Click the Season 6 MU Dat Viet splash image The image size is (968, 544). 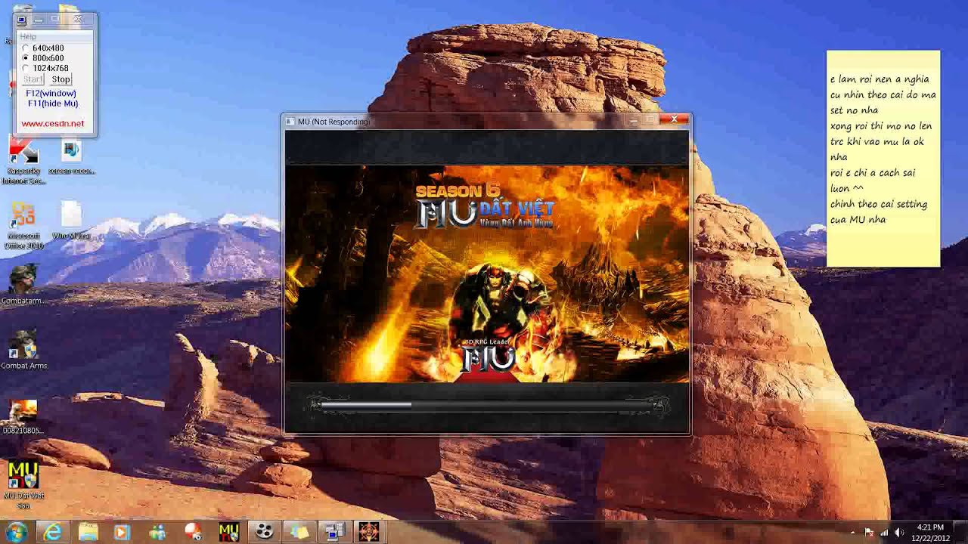[x=488, y=274]
